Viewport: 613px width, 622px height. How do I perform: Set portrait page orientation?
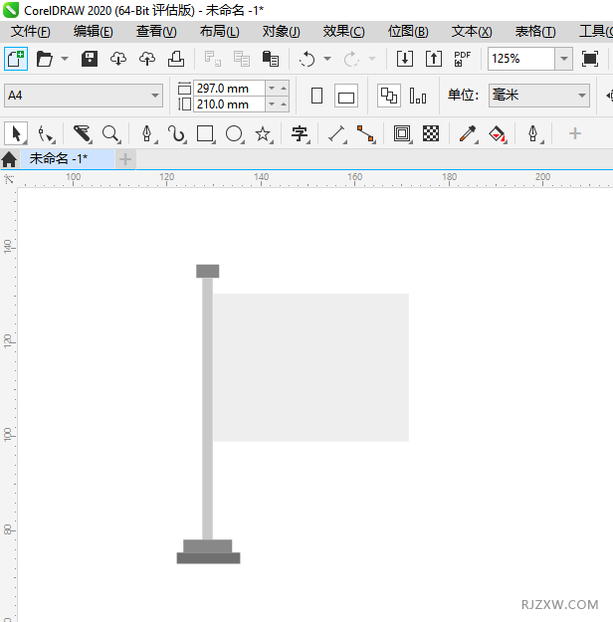pyautogui.click(x=316, y=96)
